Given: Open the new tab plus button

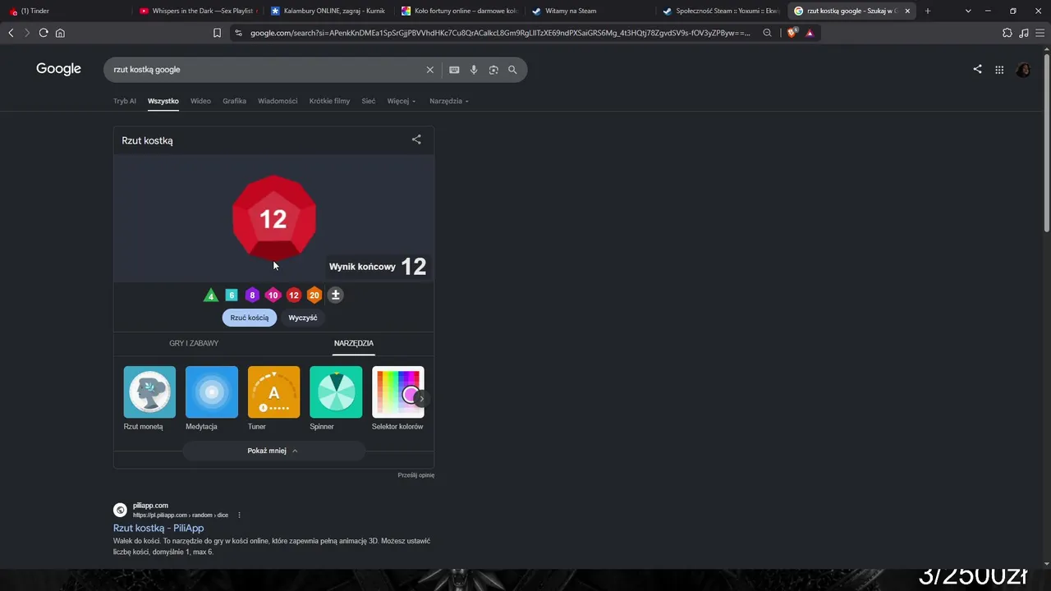Looking at the screenshot, I should click(x=928, y=11).
